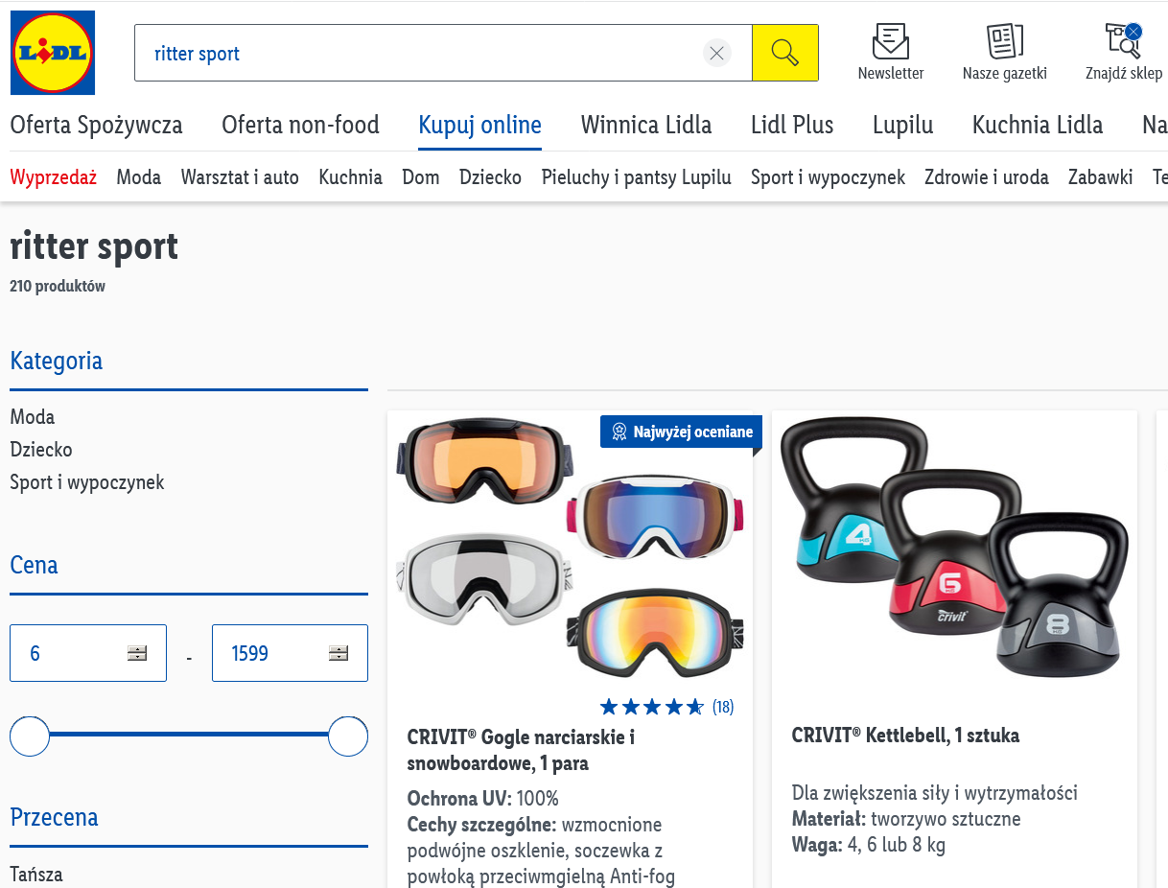Click the price range slider track
Viewport: 1168px width, 888px height.
(x=189, y=735)
